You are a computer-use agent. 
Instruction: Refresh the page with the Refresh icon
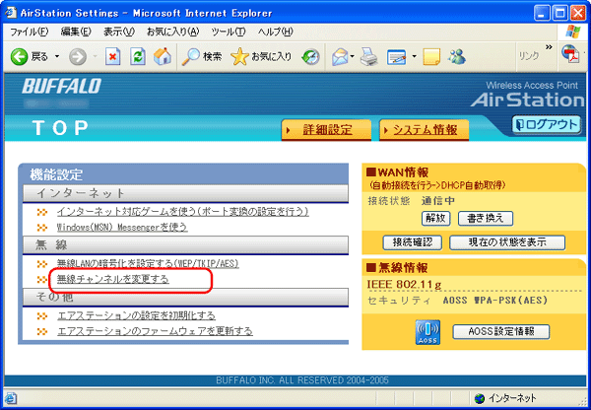point(138,57)
